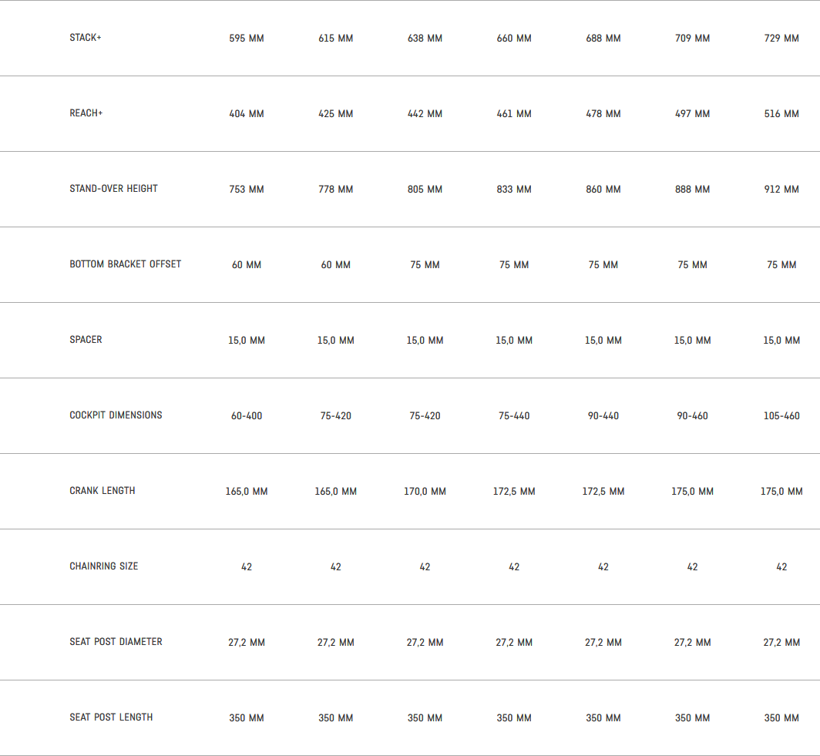Click the BOTTOM BRACKET OFFSET label
Viewport: 820px width, 756px height.
pyautogui.click(x=126, y=264)
